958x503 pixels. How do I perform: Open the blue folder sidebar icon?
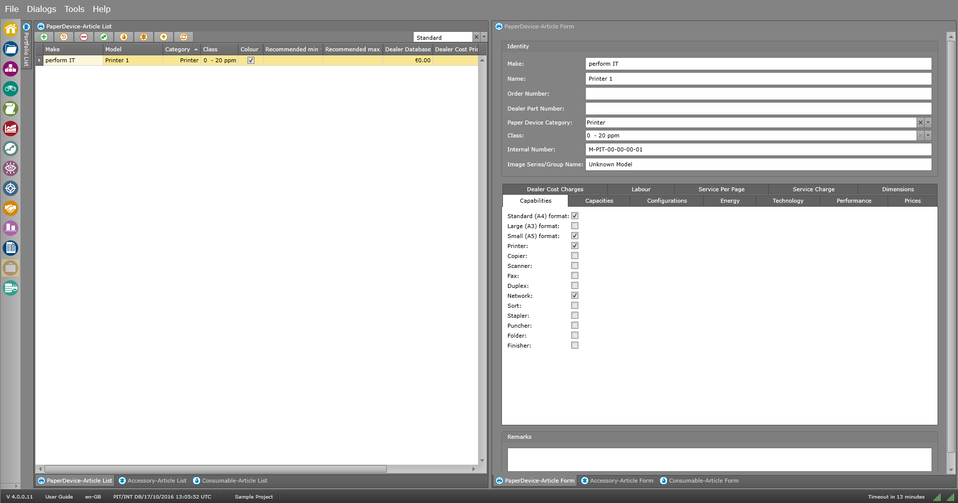point(10,49)
